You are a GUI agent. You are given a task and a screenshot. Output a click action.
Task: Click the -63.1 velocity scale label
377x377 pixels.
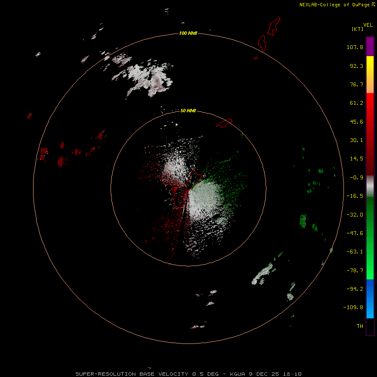pos(355,252)
